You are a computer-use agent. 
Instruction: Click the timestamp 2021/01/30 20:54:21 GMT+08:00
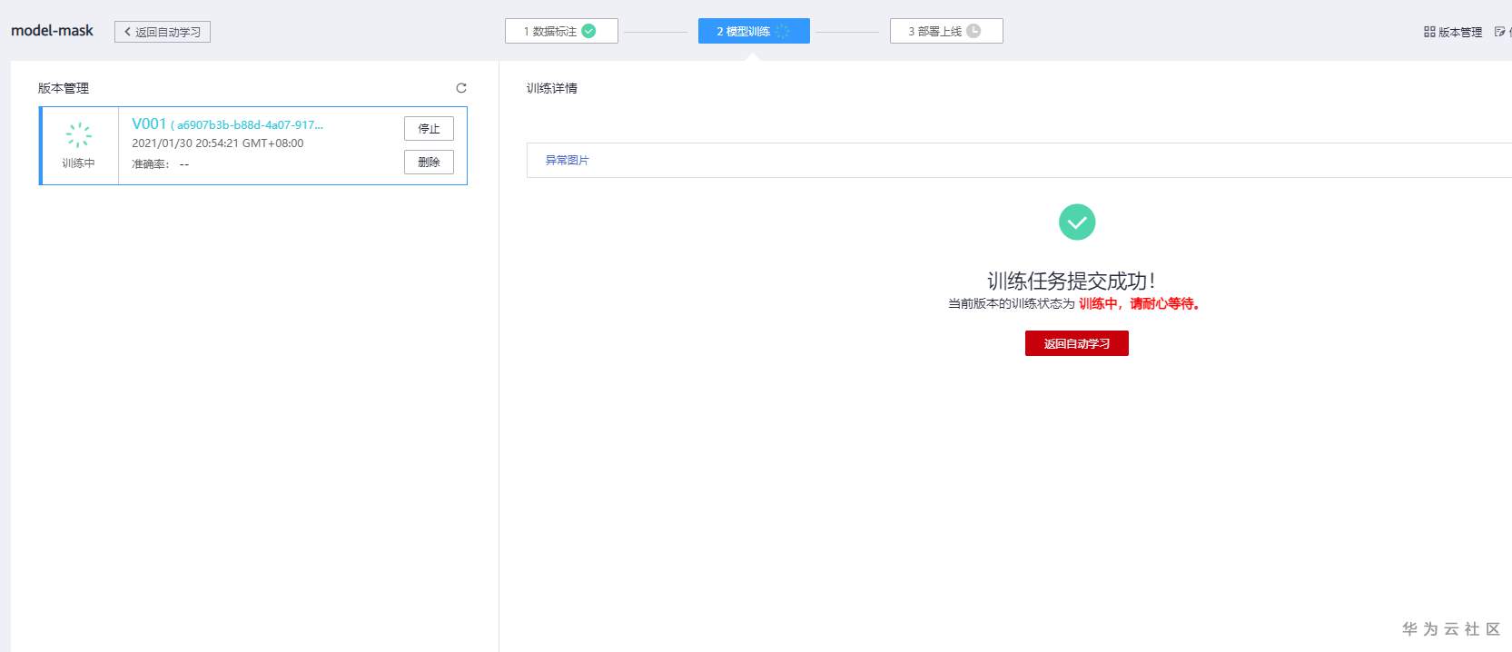click(218, 143)
